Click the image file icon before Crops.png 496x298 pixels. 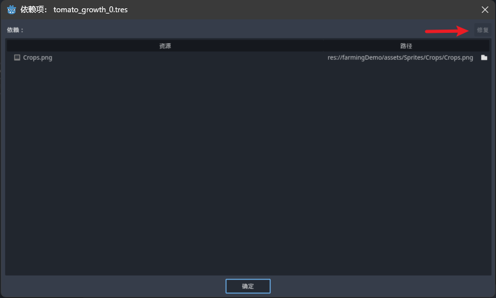coord(17,57)
